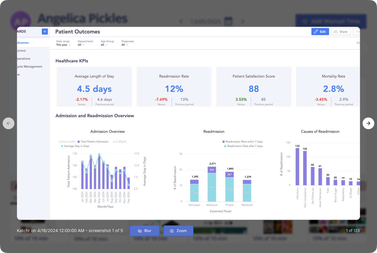Click the right arrow to view next screenshot

pyautogui.click(x=368, y=123)
